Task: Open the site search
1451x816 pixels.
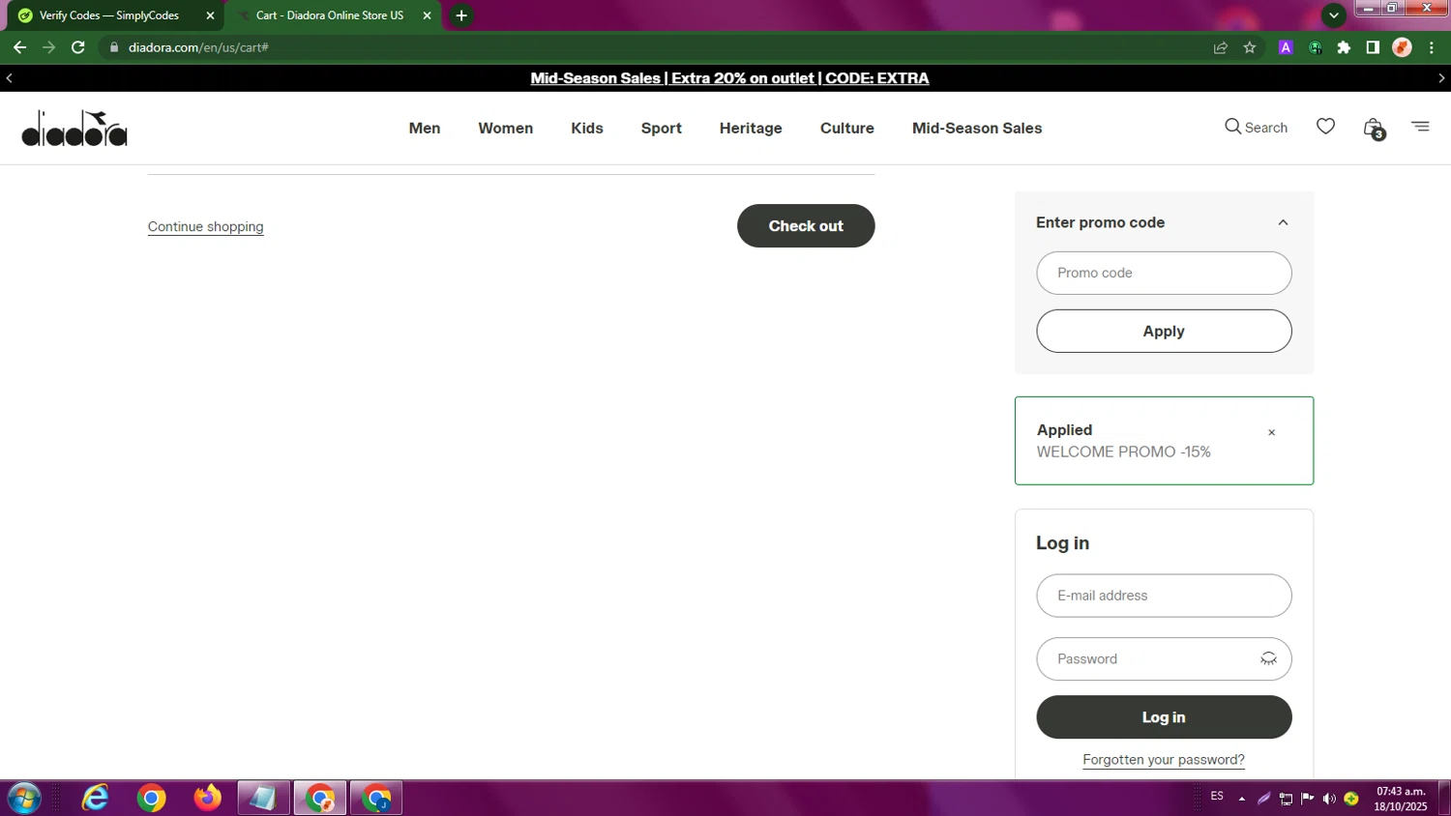Action: (1256, 127)
